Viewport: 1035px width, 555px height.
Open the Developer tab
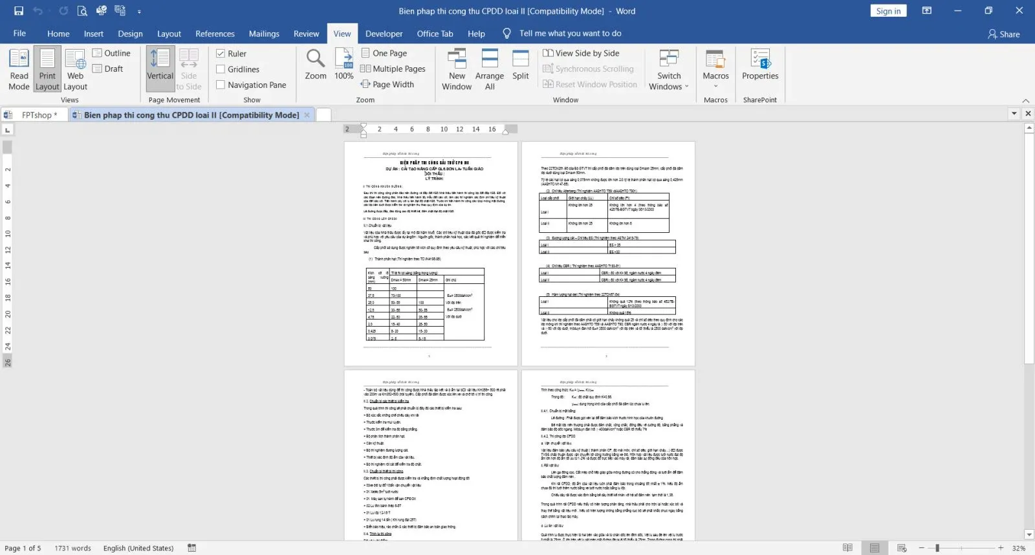tap(384, 34)
